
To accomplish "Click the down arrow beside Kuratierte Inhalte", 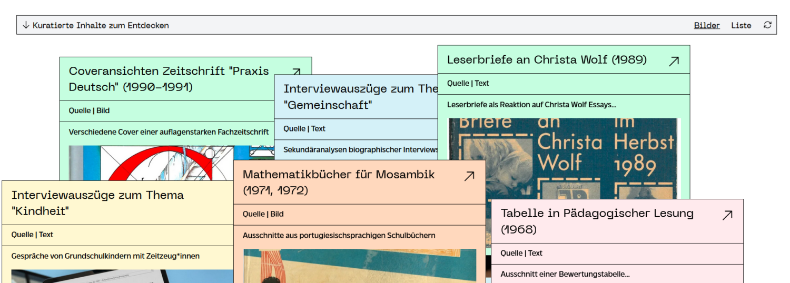I will (x=26, y=25).
